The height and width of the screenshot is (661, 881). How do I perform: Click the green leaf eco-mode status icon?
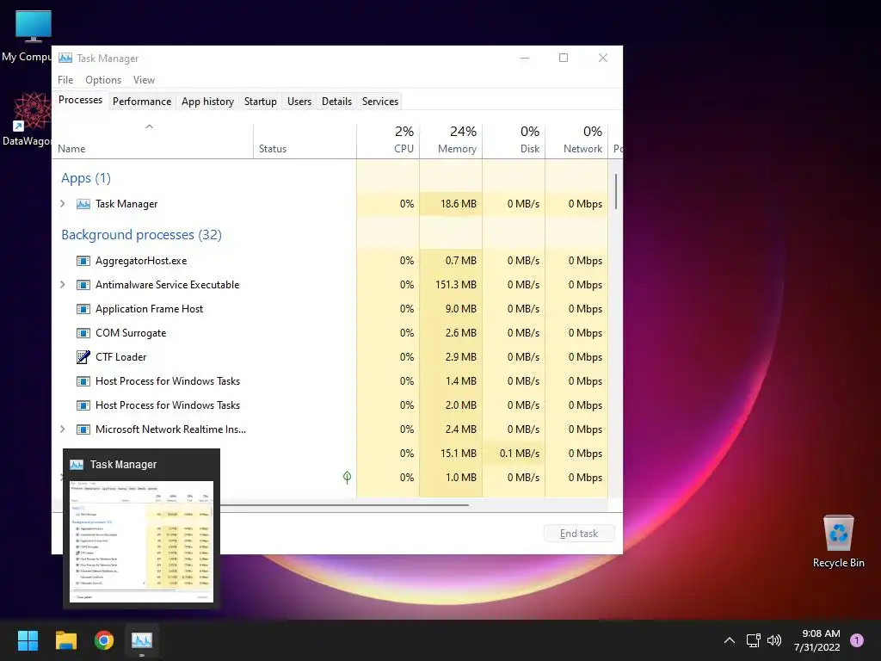pos(348,477)
